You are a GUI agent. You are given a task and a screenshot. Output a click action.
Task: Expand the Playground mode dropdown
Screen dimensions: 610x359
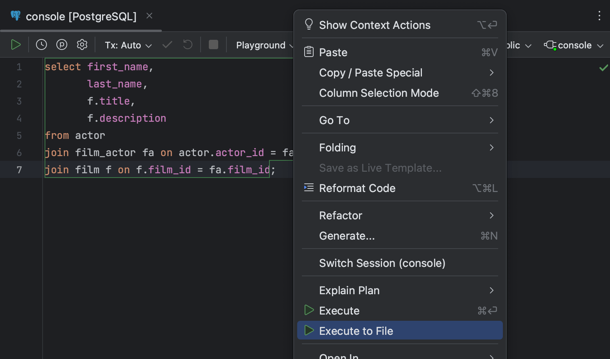[264, 45]
